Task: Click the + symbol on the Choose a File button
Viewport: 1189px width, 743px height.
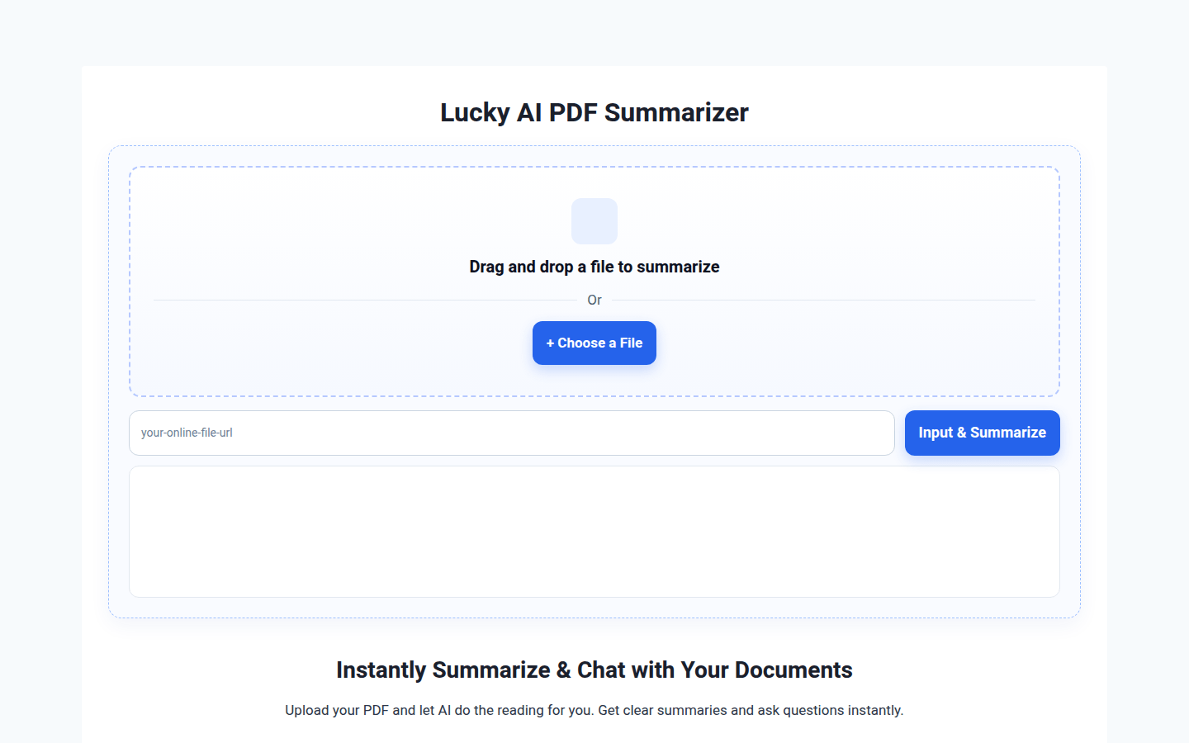Action: tap(550, 343)
